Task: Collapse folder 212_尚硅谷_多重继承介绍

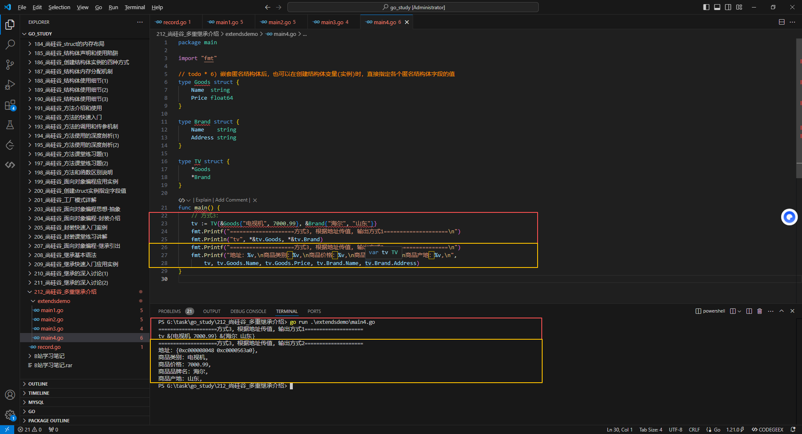Action: click(x=85, y=292)
